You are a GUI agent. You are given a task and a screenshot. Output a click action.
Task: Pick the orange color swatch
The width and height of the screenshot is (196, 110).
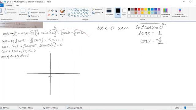(x=142, y=9)
